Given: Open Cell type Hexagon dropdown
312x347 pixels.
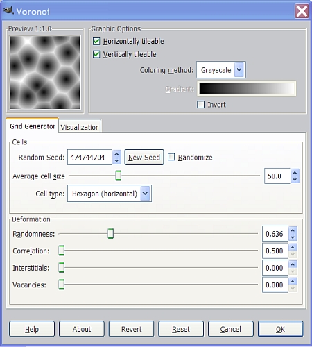Looking at the screenshot, I should 110,194.
